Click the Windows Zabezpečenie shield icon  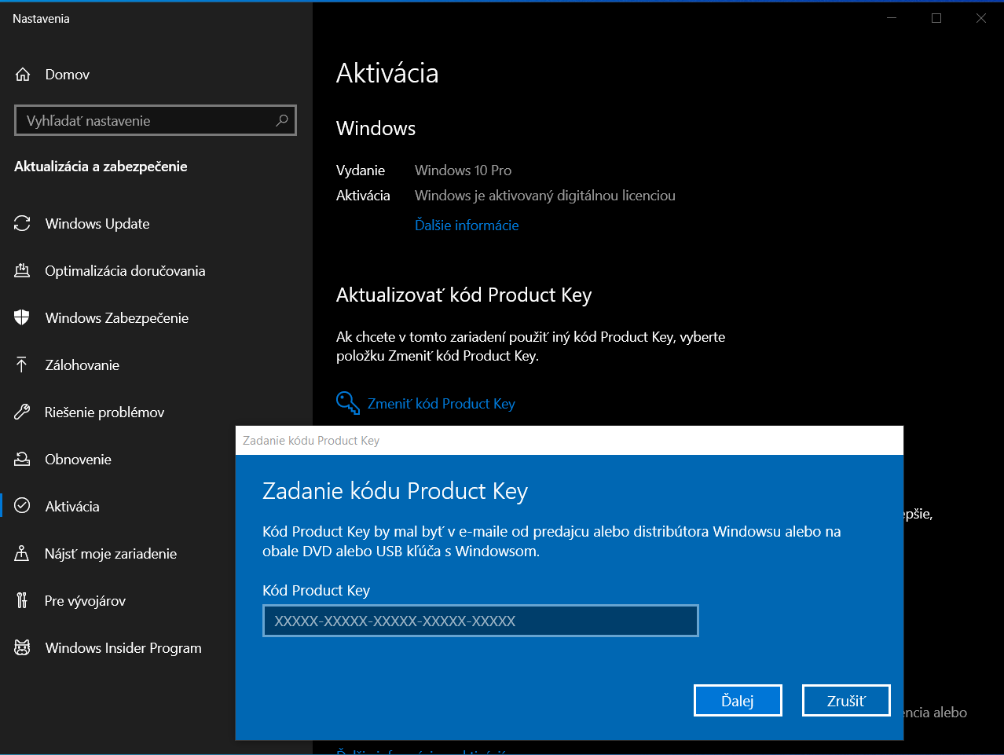22,318
